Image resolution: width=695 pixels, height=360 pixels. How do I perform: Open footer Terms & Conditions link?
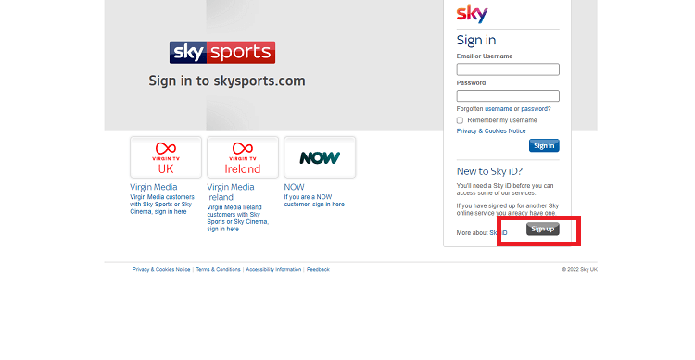point(218,269)
